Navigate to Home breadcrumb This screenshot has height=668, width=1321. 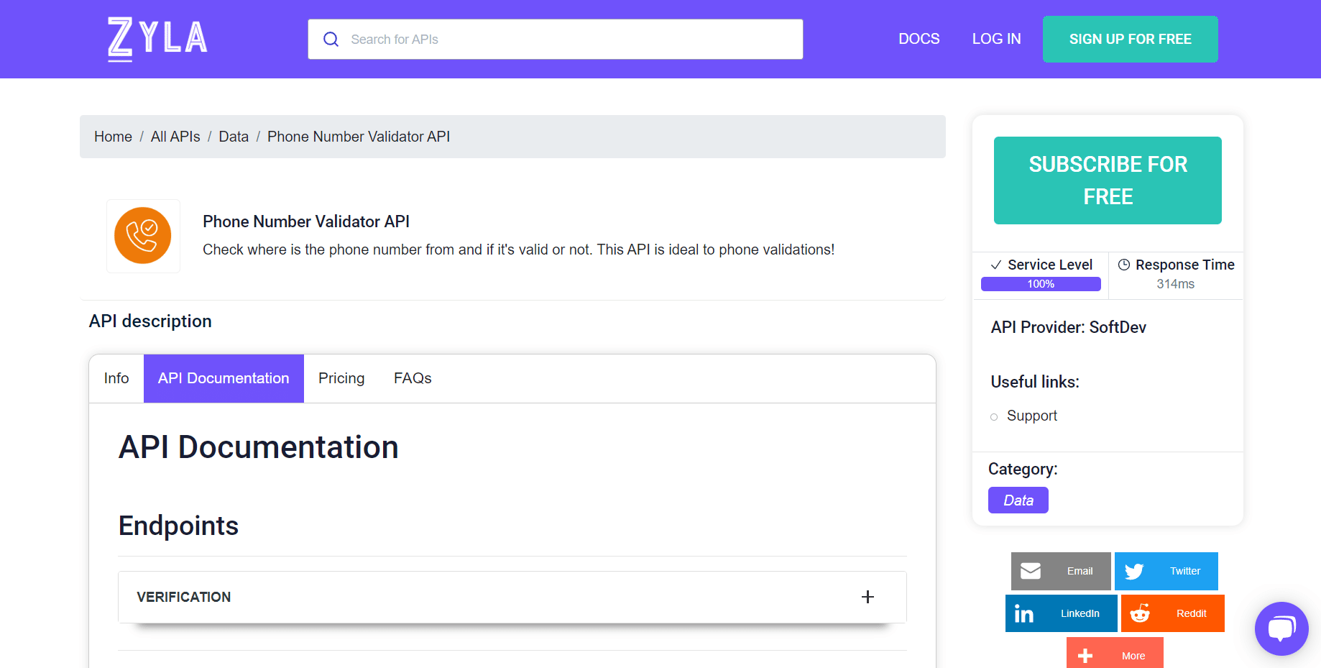coord(113,137)
